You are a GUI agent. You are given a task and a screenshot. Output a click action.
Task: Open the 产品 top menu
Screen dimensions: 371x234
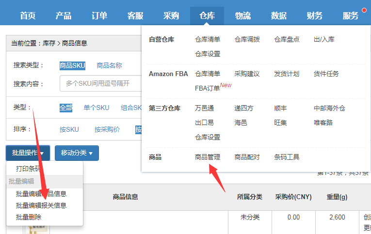click(64, 16)
